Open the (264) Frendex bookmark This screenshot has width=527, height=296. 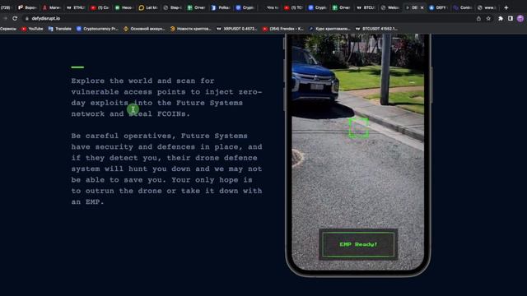[282, 29]
